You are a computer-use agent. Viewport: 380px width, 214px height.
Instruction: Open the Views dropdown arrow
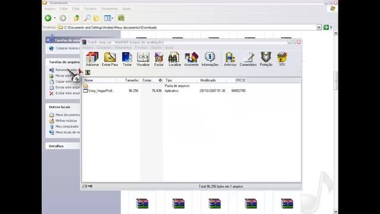pos(112,18)
